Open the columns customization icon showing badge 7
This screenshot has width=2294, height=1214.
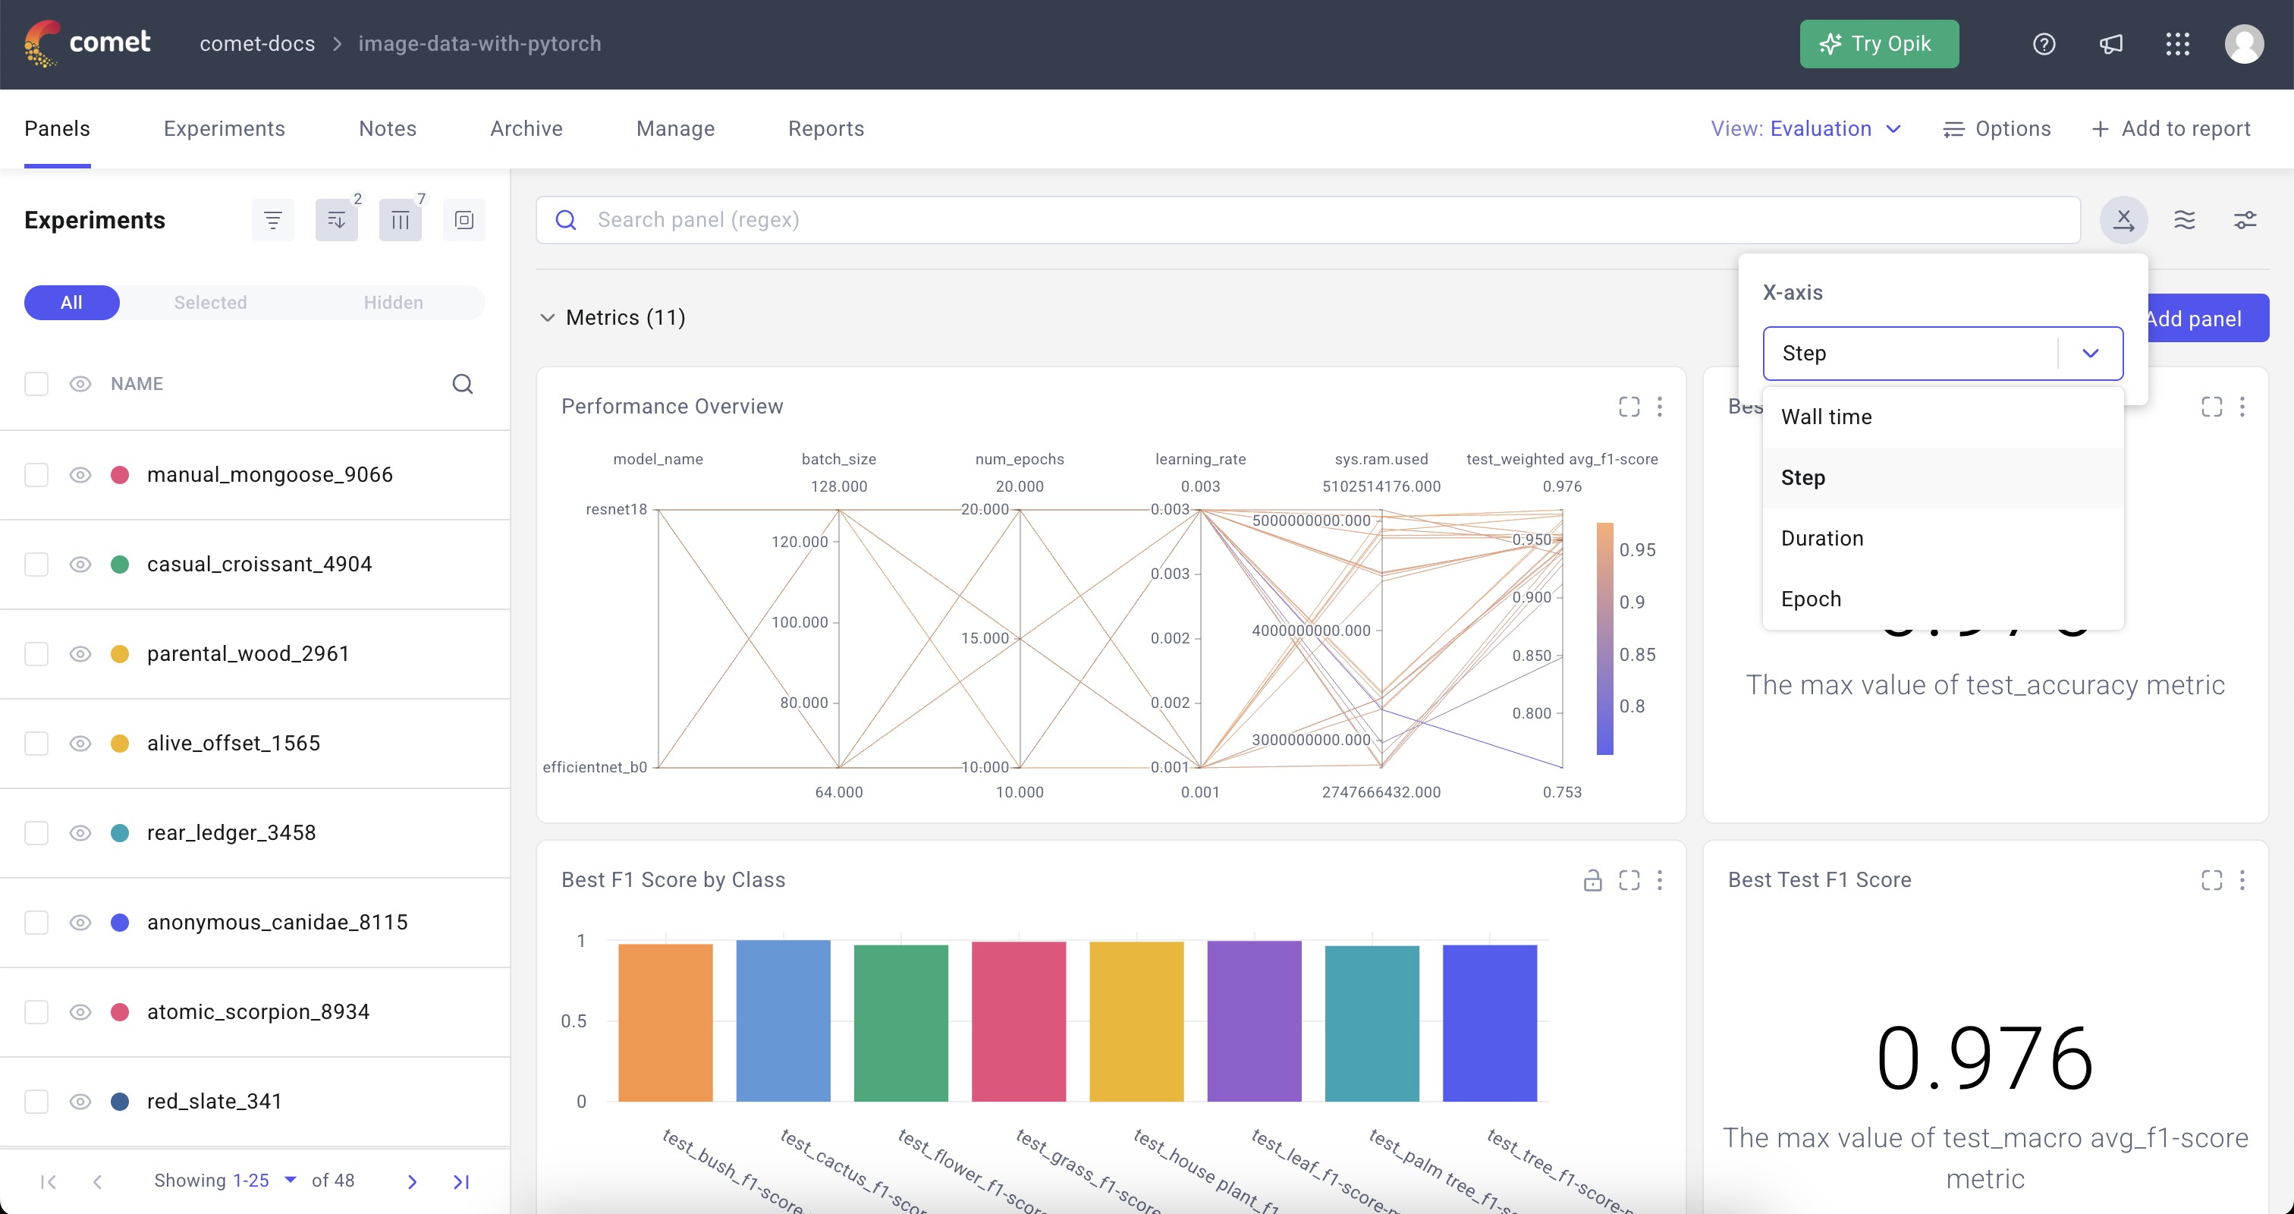click(x=400, y=219)
